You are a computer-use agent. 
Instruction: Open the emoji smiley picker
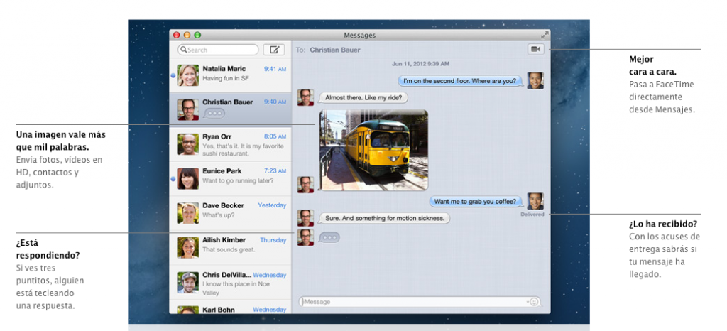coord(534,302)
